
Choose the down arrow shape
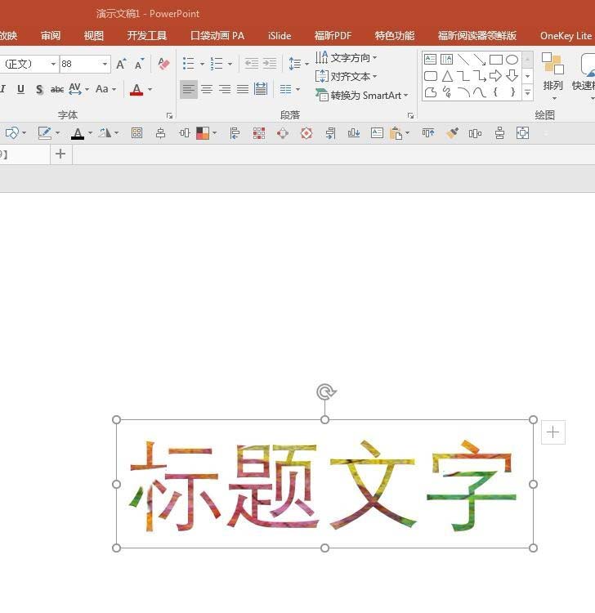512,75
